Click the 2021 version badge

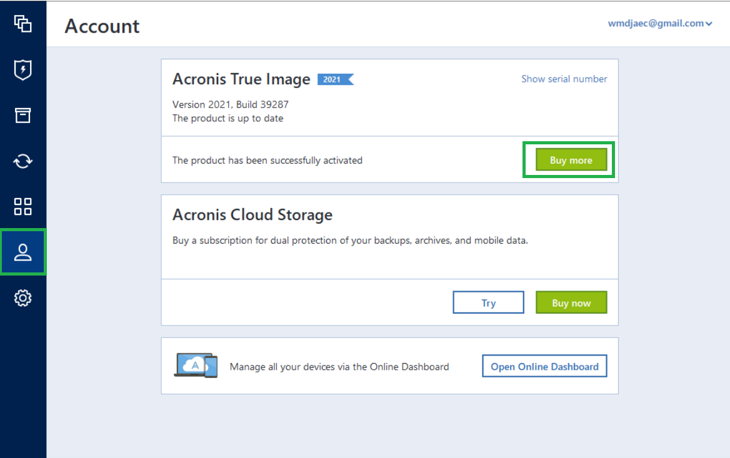tap(334, 79)
